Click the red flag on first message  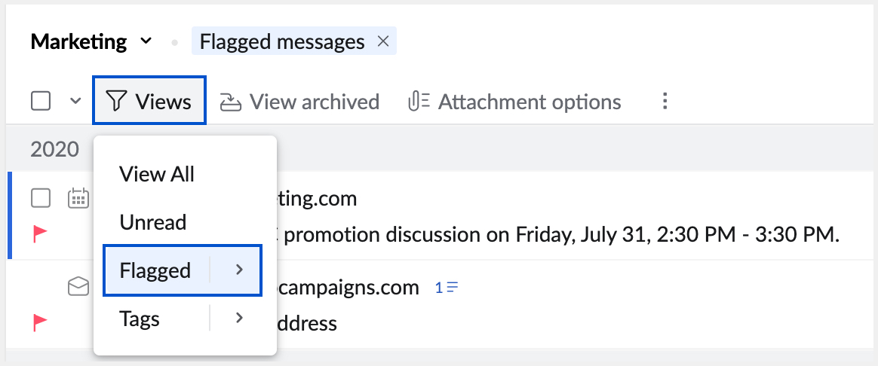coord(41,234)
